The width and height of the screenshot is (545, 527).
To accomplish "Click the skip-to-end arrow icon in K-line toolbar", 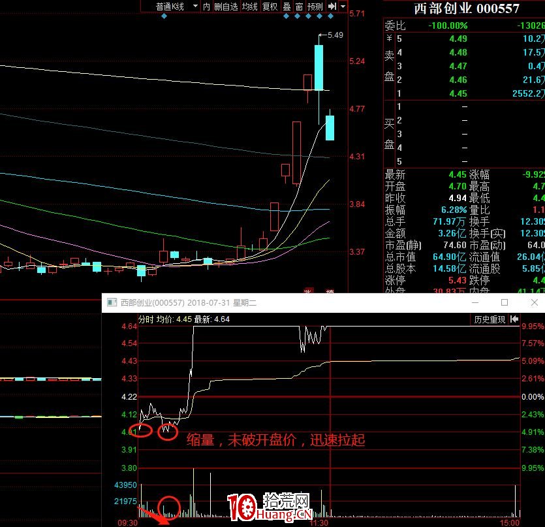I will pyautogui.click(x=332, y=7).
